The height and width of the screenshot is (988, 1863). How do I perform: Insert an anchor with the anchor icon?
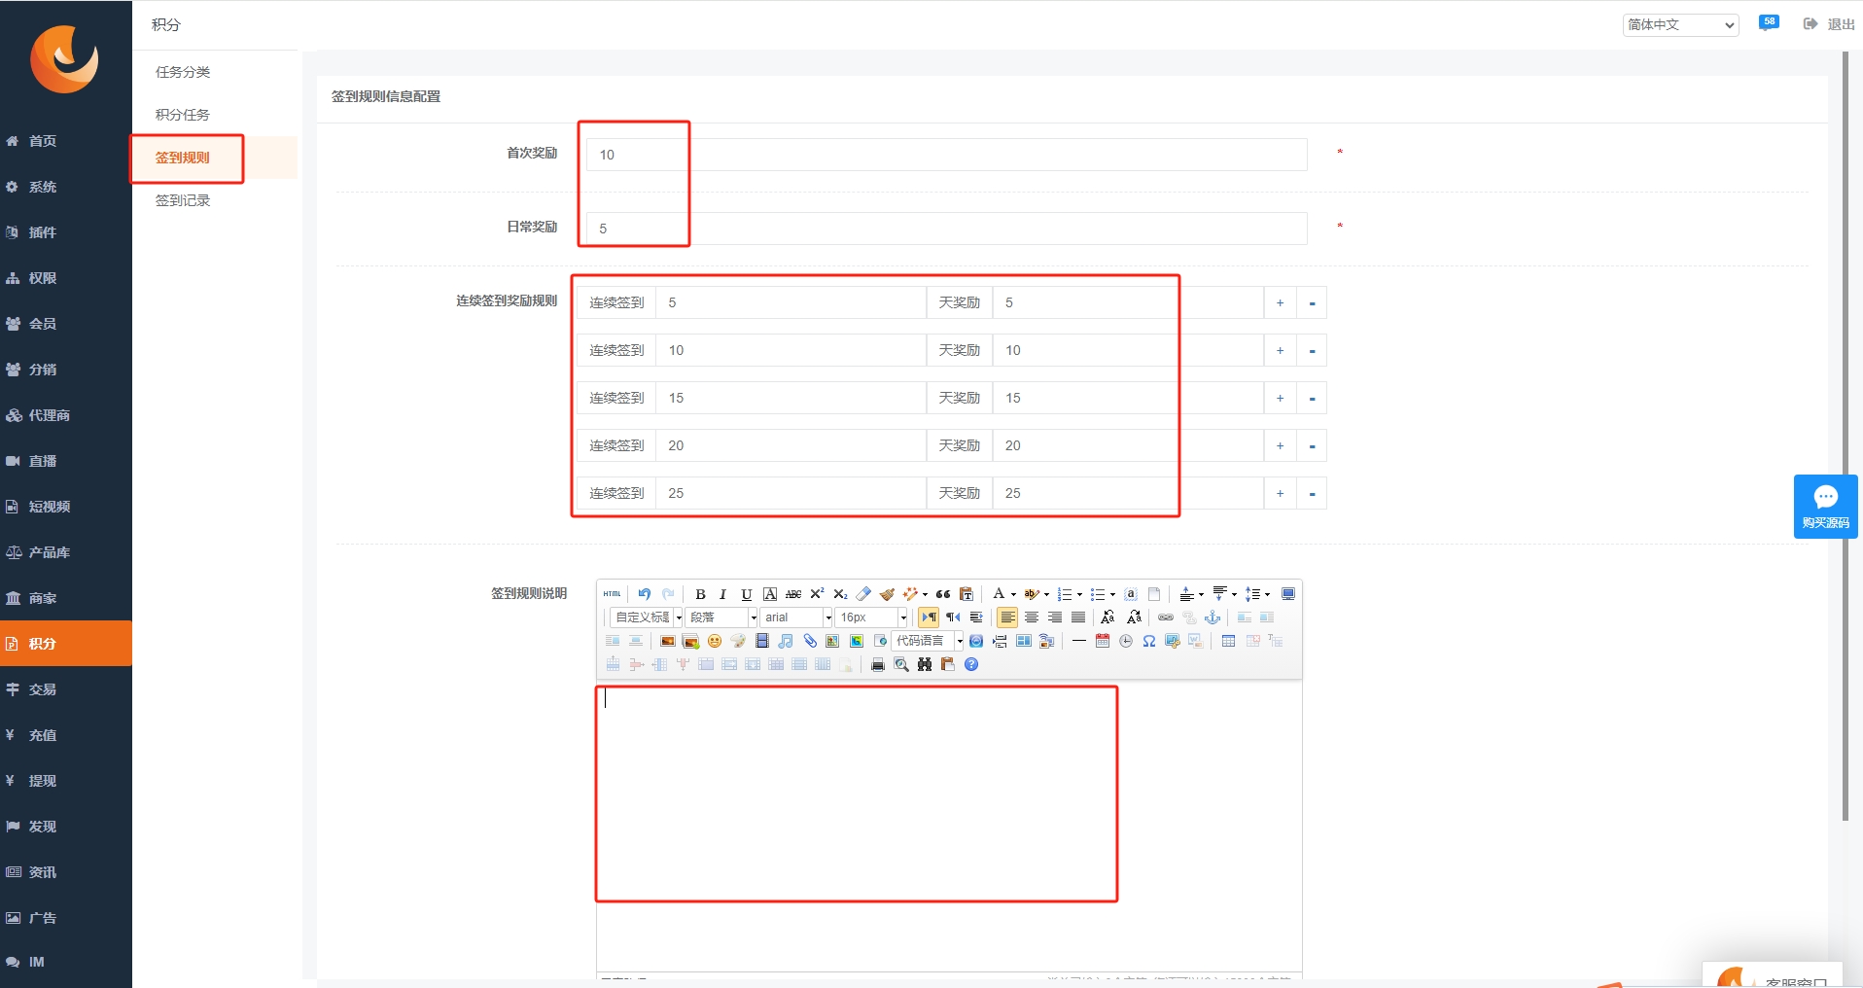tap(1213, 617)
